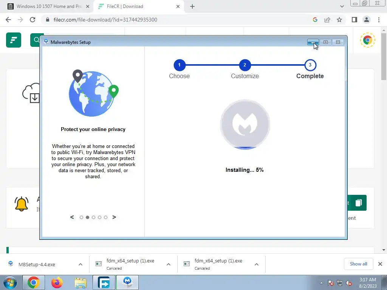Viewport: 387px width, 290px height.
Task: Expand MBSetup-4.4.exe download options
Action: pyautogui.click(x=80, y=264)
